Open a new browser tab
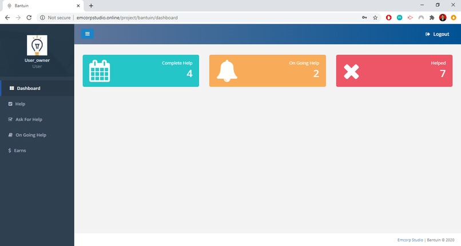 (x=91, y=6)
